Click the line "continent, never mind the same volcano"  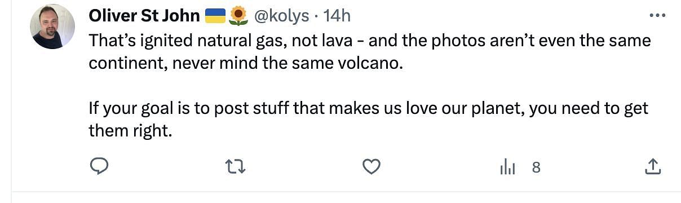point(246,63)
